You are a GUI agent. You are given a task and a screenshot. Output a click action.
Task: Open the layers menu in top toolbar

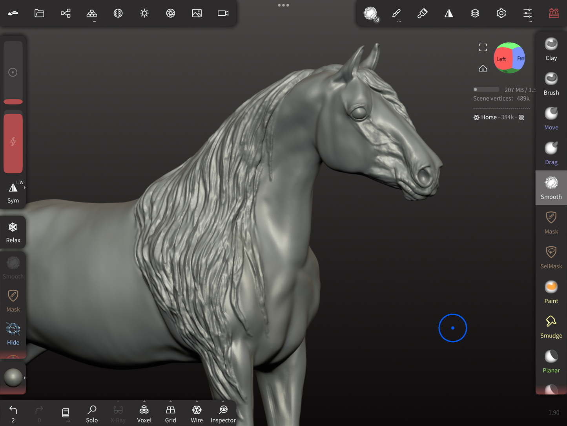[475, 13]
